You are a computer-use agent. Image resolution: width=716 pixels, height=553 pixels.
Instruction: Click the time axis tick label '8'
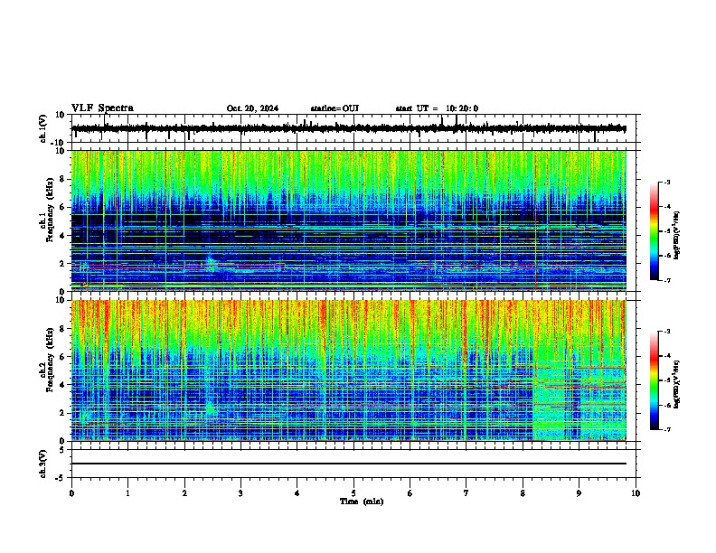523,493
